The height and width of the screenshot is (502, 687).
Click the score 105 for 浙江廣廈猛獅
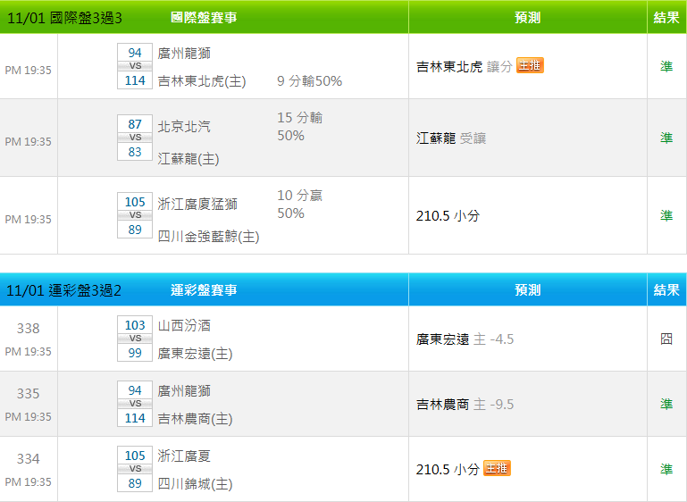point(135,202)
